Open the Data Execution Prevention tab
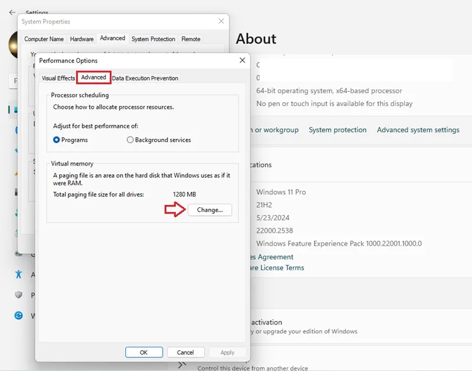Image resolution: width=472 pixels, height=371 pixels. point(145,78)
